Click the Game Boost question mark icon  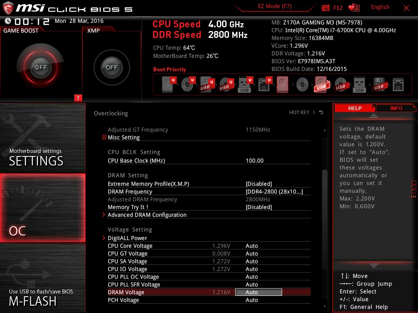[x=78, y=98]
